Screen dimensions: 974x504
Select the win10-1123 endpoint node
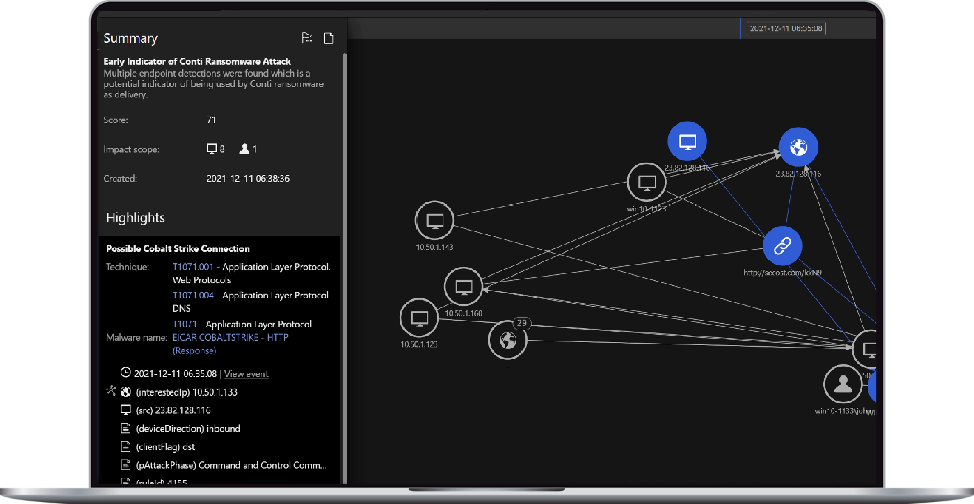click(646, 182)
